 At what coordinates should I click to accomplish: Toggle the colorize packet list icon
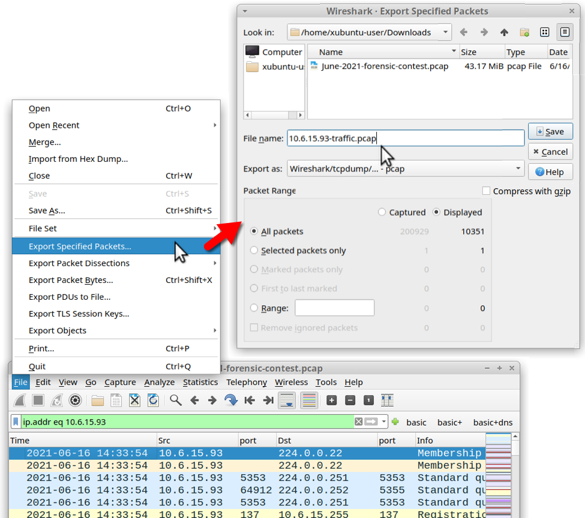(309, 400)
